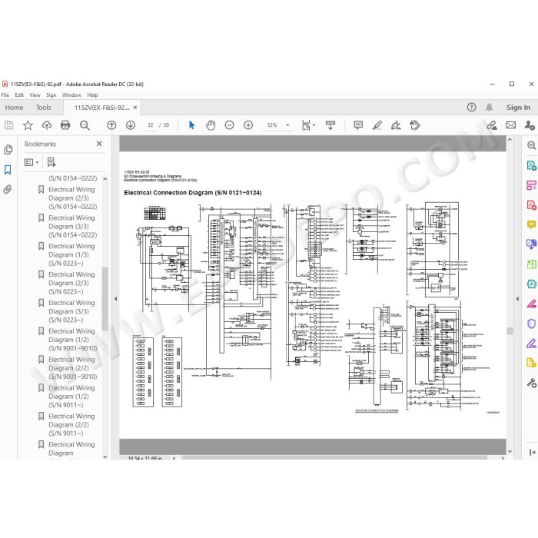The width and height of the screenshot is (538, 538).
Task: Switch to the Tools tab
Action: click(43, 108)
